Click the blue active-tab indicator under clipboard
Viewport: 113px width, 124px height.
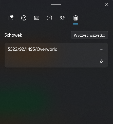click(x=76, y=24)
